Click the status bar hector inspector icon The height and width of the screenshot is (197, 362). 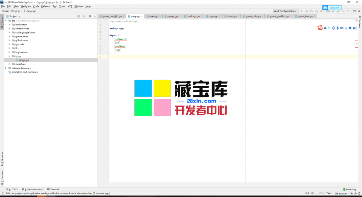point(359,193)
